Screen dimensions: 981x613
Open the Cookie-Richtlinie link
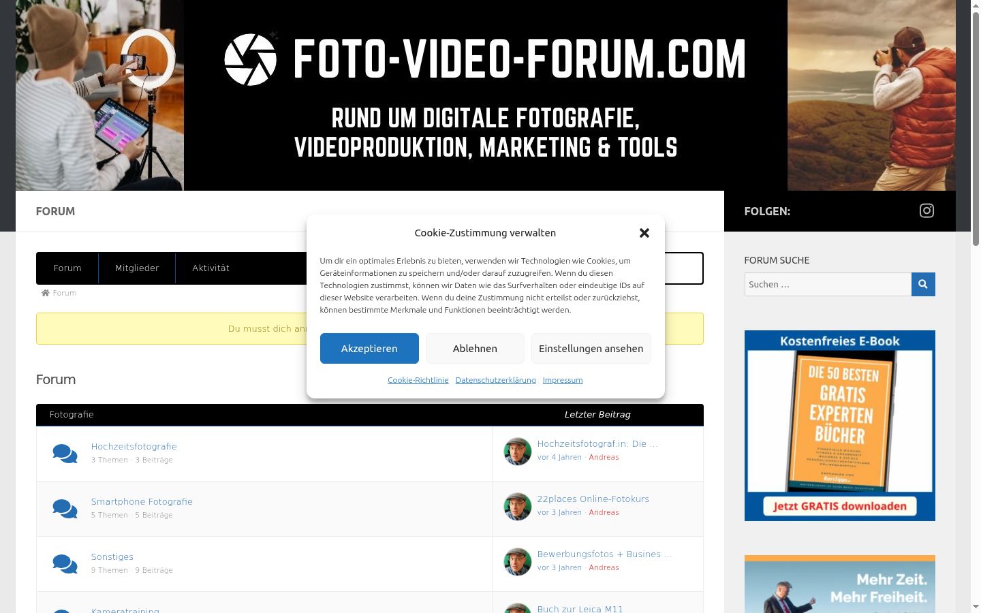point(418,380)
